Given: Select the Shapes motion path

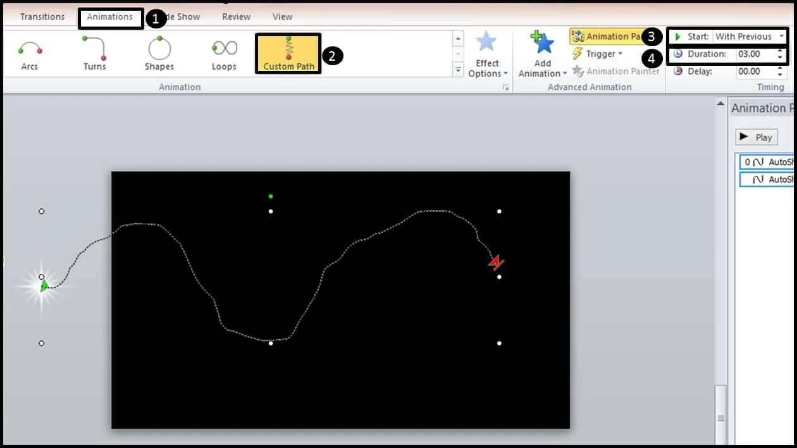Looking at the screenshot, I should click(159, 54).
